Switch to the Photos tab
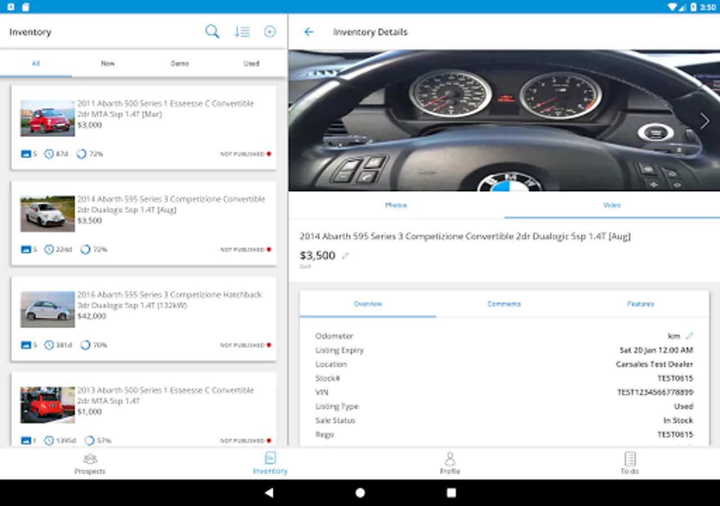Image resolution: width=720 pixels, height=506 pixels. [x=396, y=205]
